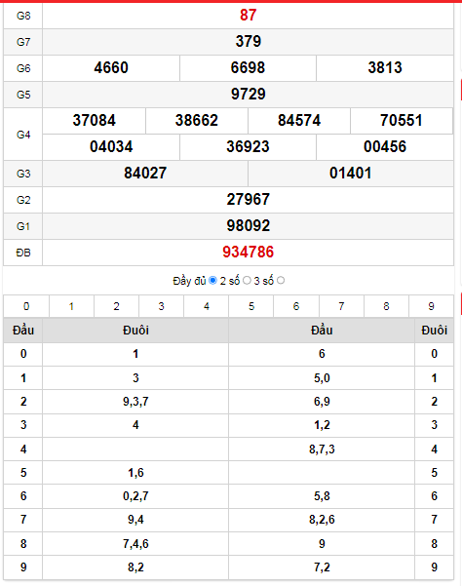Choose the '3 số' radio option
Image resolution: width=462 pixels, height=586 pixels.
[x=281, y=280]
